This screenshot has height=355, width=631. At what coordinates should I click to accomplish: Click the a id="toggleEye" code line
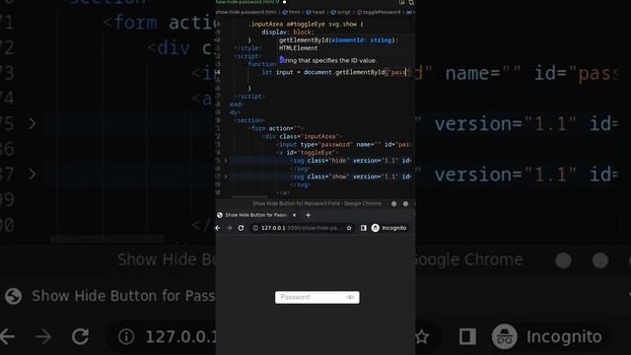pyautogui.click(x=308, y=153)
